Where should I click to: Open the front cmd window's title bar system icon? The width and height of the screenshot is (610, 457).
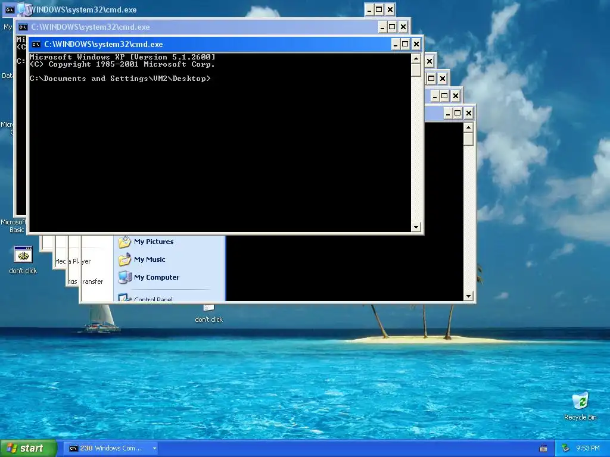(x=36, y=44)
